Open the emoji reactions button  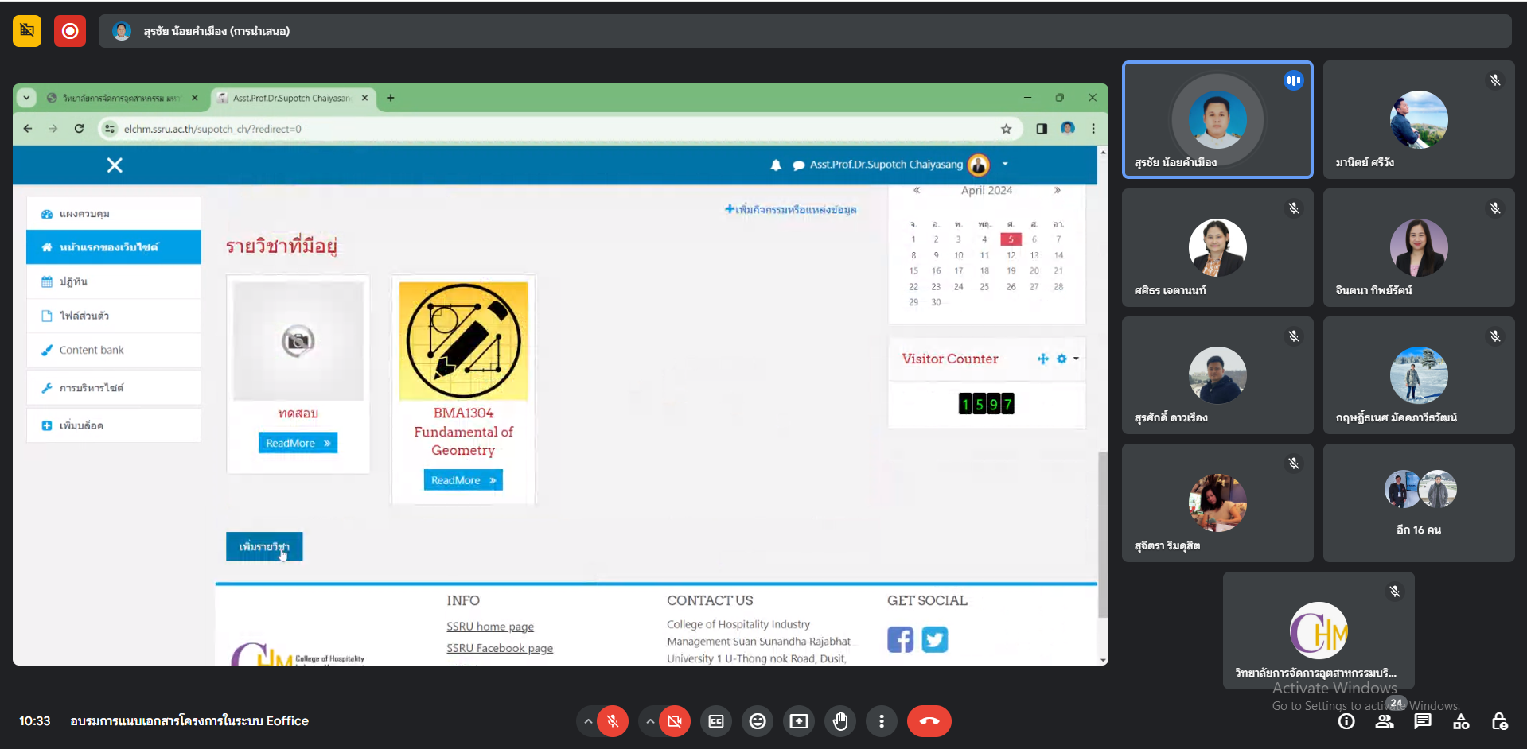758,721
